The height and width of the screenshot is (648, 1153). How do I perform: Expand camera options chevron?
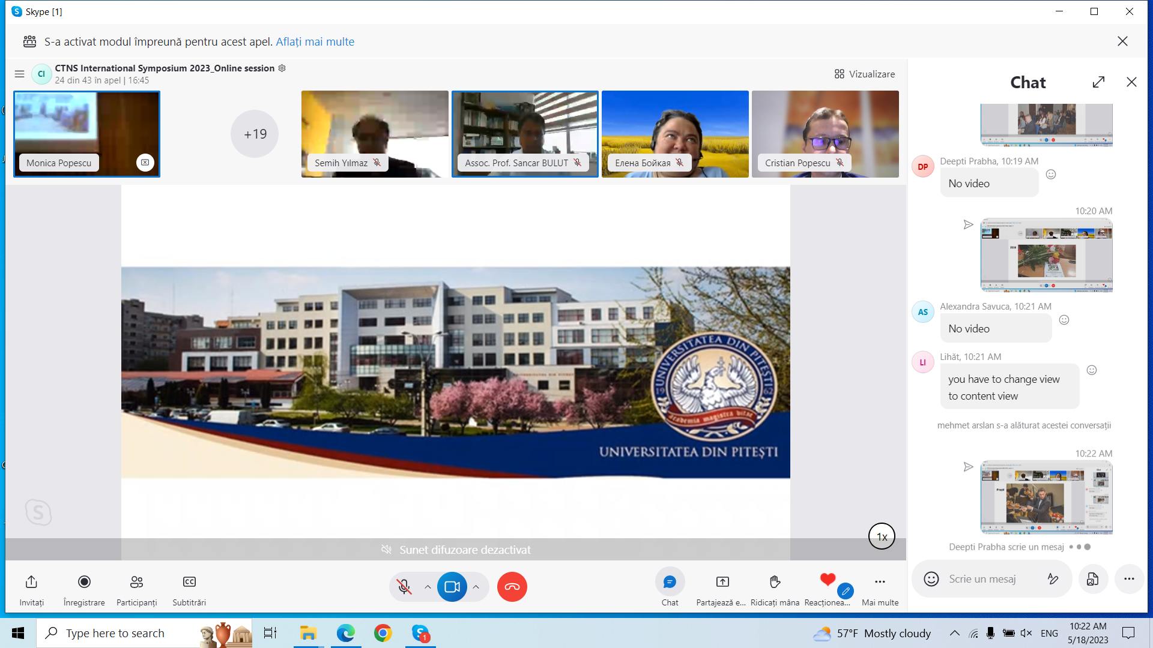[x=476, y=587]
